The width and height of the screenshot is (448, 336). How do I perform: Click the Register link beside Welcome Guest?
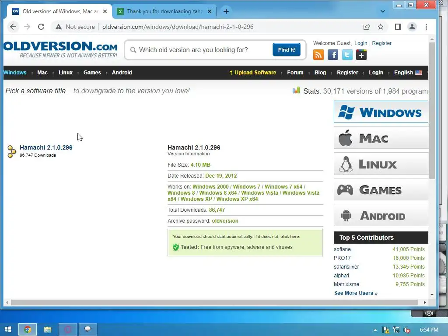click(x=381, y=43)
